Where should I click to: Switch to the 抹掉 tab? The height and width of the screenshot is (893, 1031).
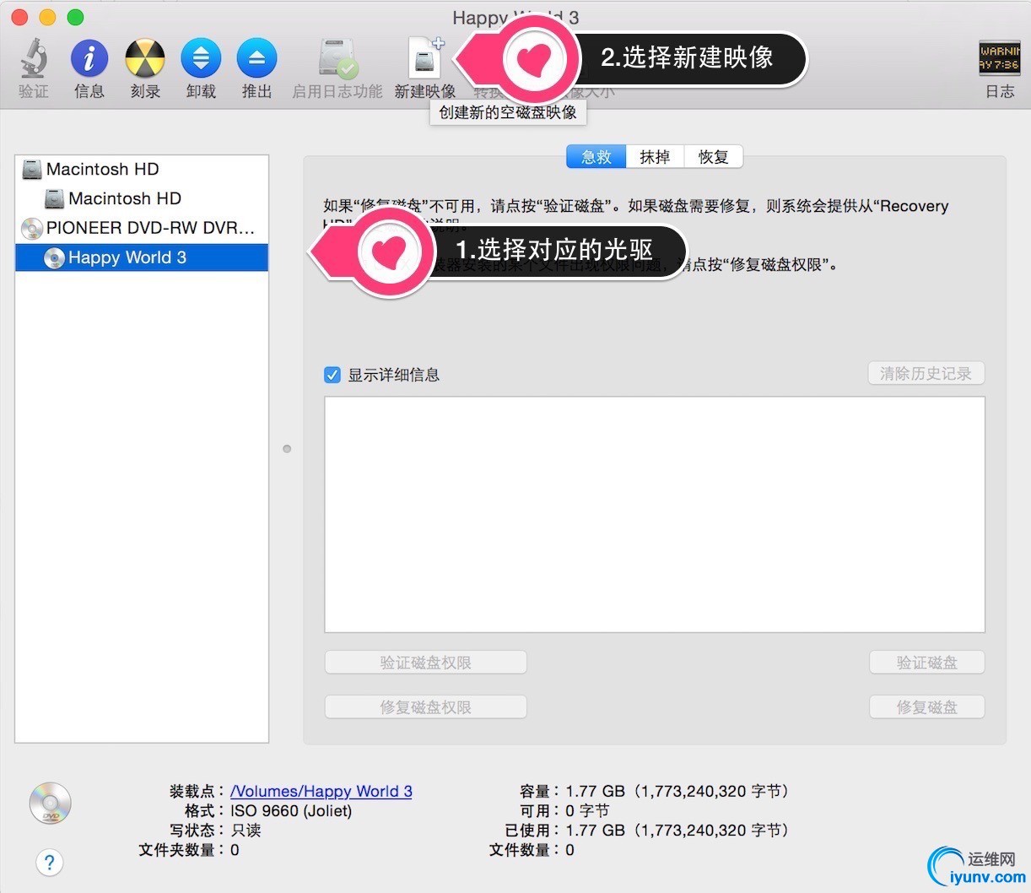[655, 157]
